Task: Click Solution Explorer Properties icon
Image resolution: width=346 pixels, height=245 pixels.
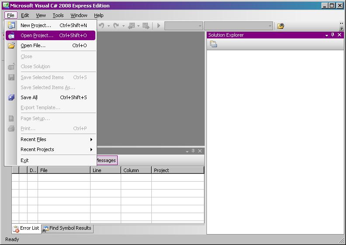Action: [x=213, y=44]
